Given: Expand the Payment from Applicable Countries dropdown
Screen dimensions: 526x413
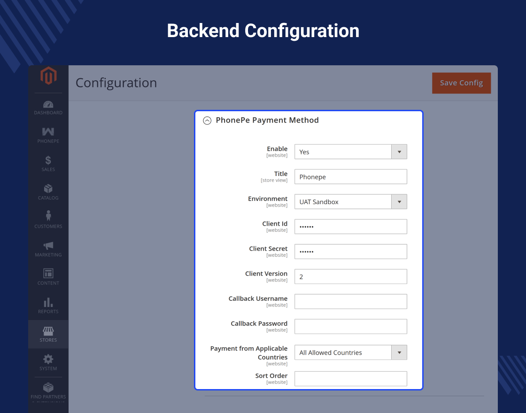Looking at the screenshot, I should tap(350, 352).
